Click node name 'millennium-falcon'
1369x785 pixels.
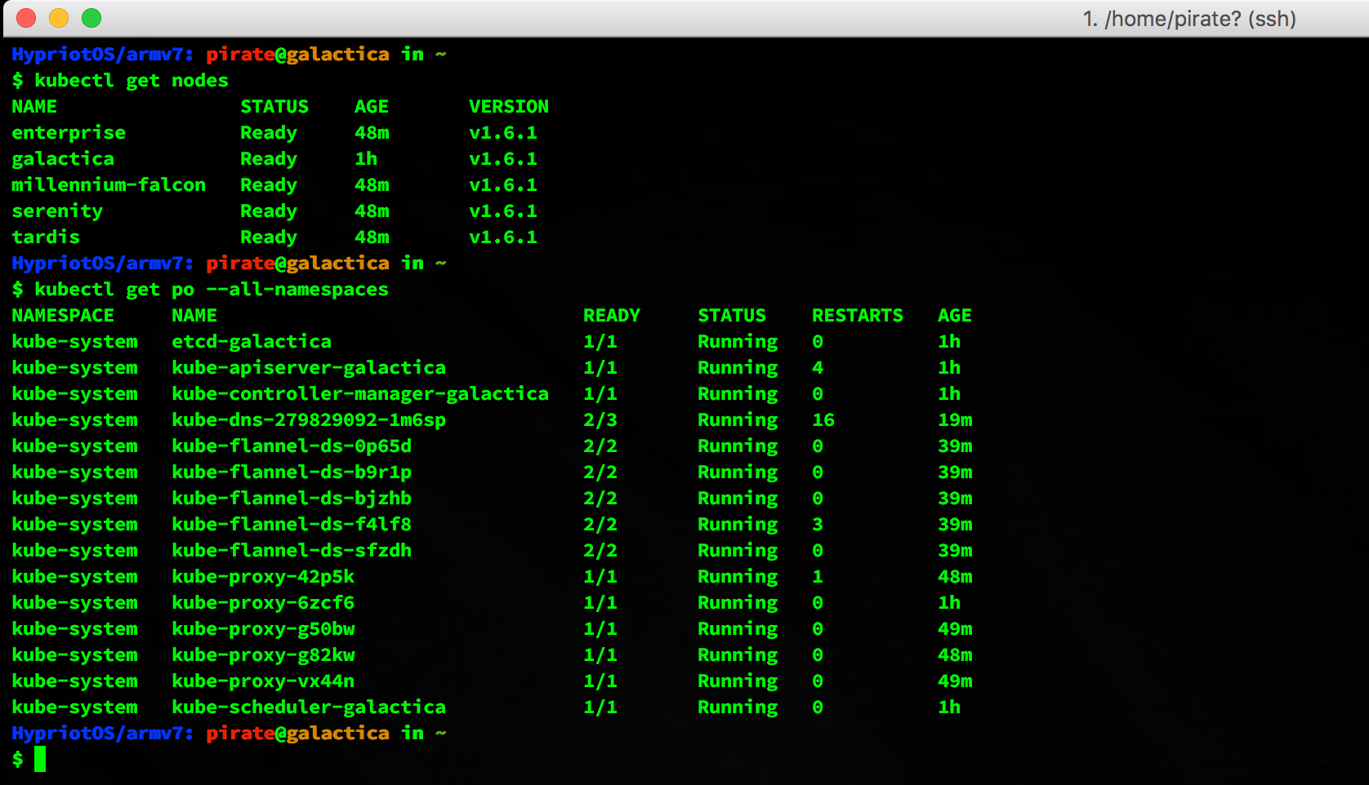[x=109, y=185]
